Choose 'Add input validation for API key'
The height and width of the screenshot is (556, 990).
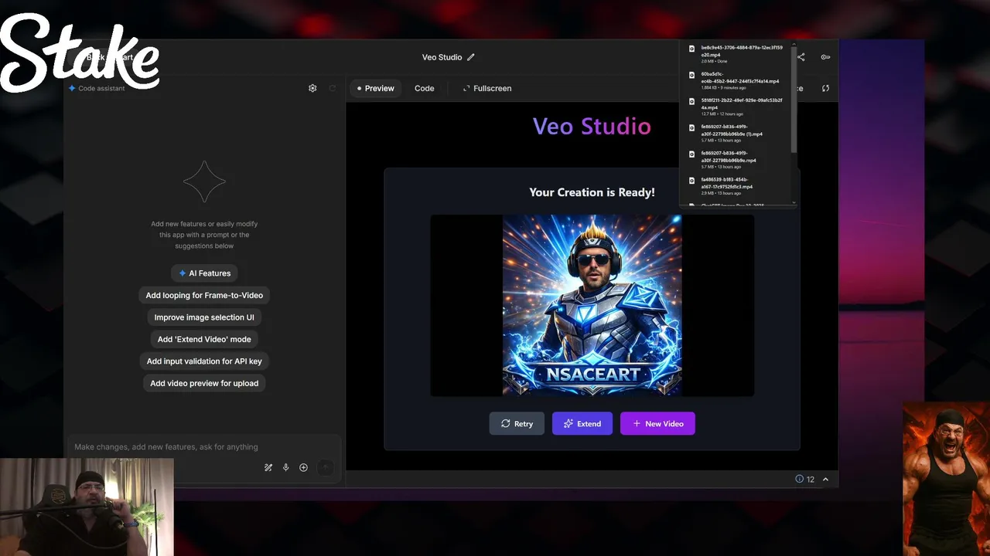pyautogui.click(x=204, y=361)
